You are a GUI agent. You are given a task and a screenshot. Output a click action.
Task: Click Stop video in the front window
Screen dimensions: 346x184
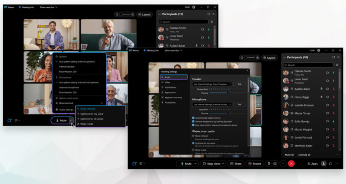211,164
